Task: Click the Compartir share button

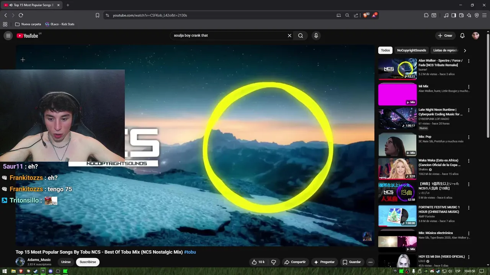Action: [295, 262]
